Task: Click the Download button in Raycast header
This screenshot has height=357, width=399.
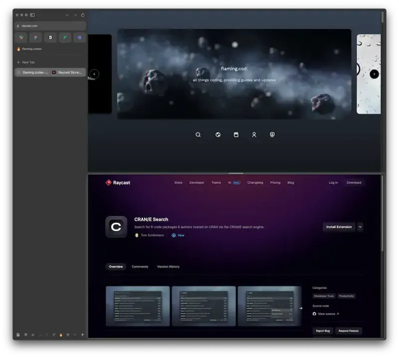Action: click(354, 182)
